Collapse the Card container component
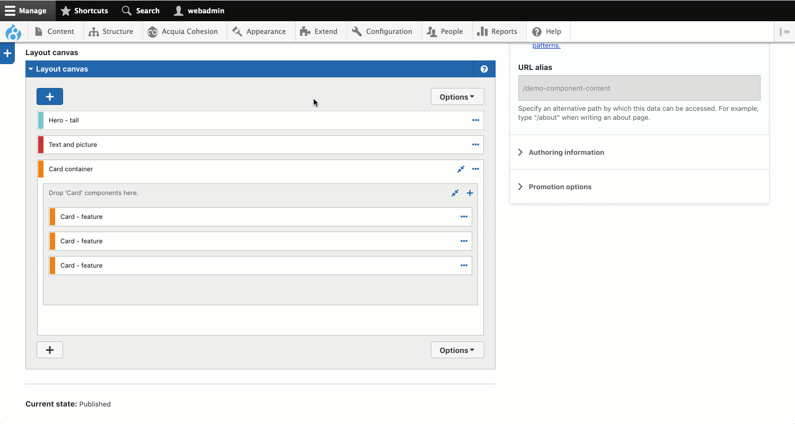 (461, 169)
